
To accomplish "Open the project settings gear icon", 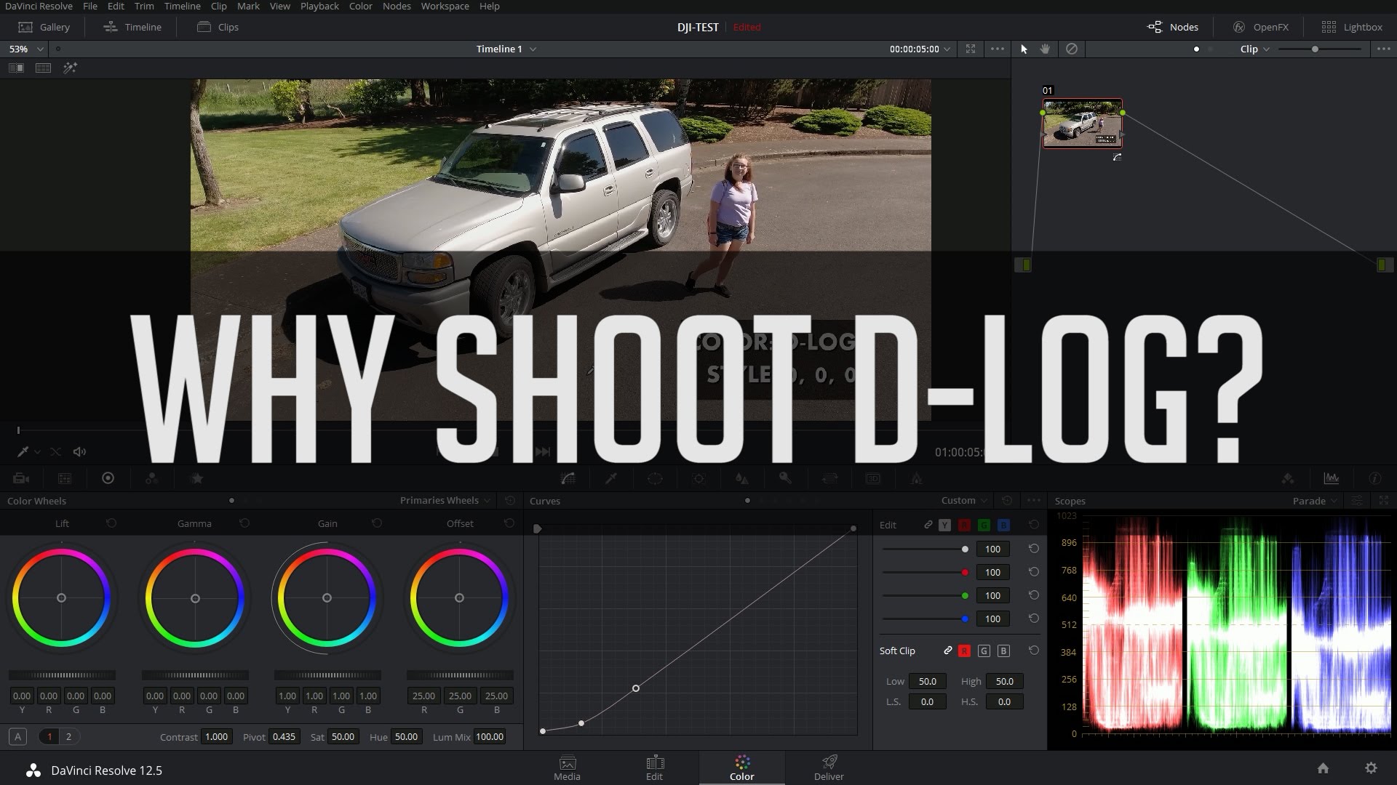I will tap(1371, 768).
